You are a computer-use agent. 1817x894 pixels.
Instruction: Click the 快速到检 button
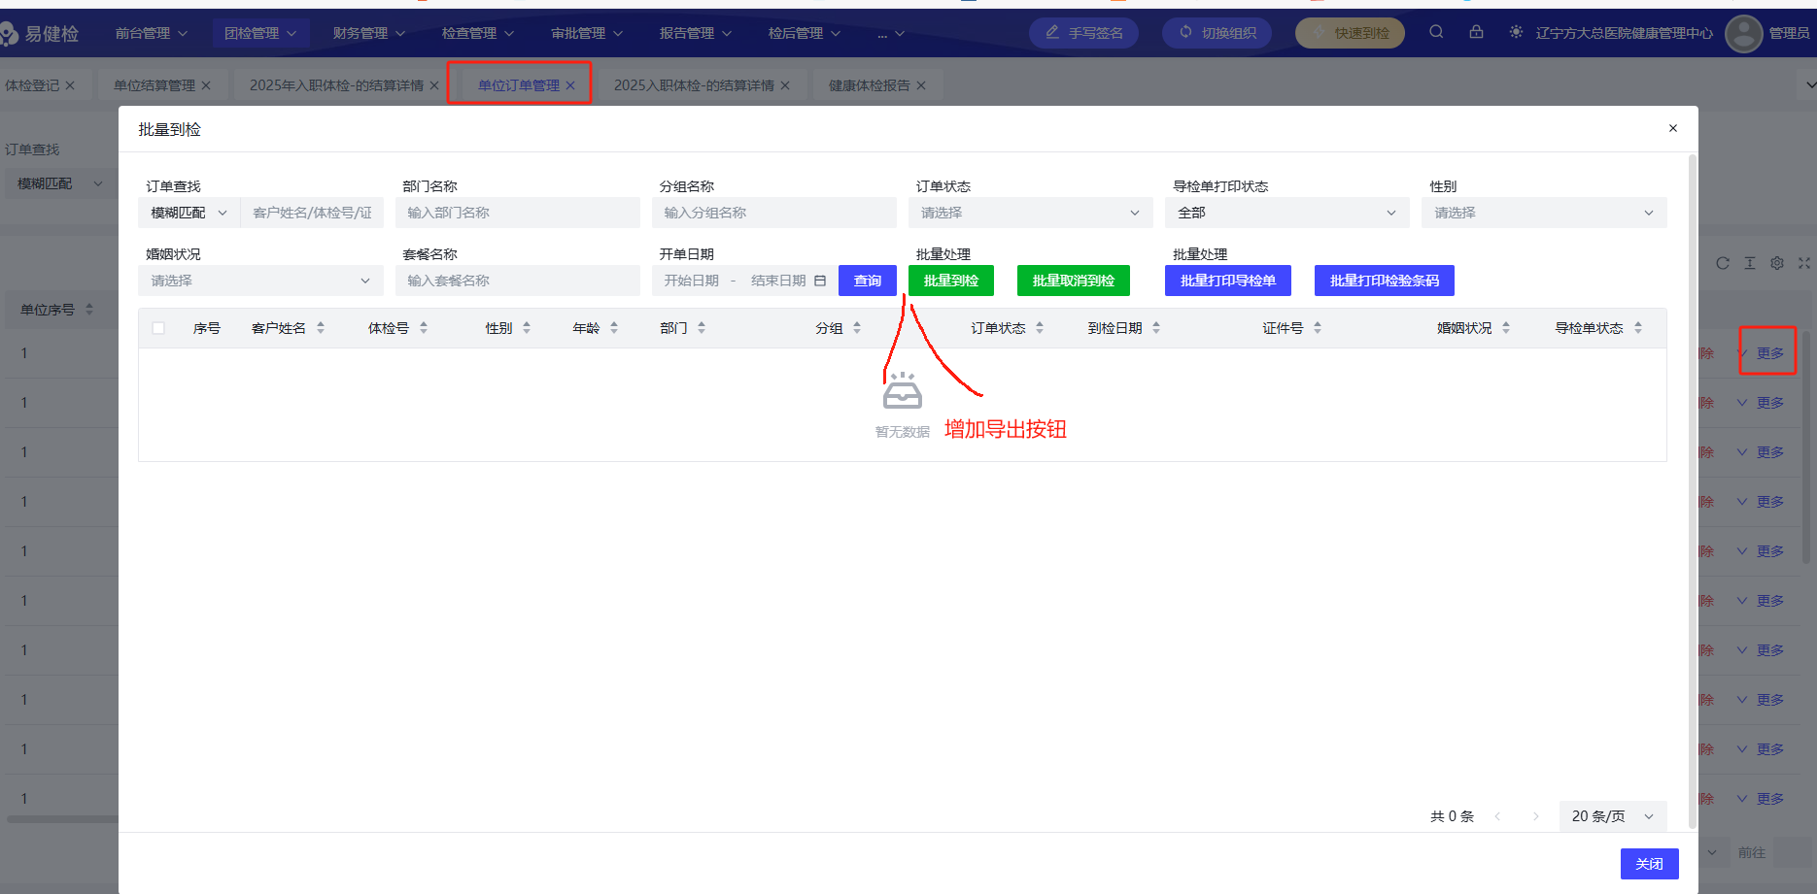1351,33
